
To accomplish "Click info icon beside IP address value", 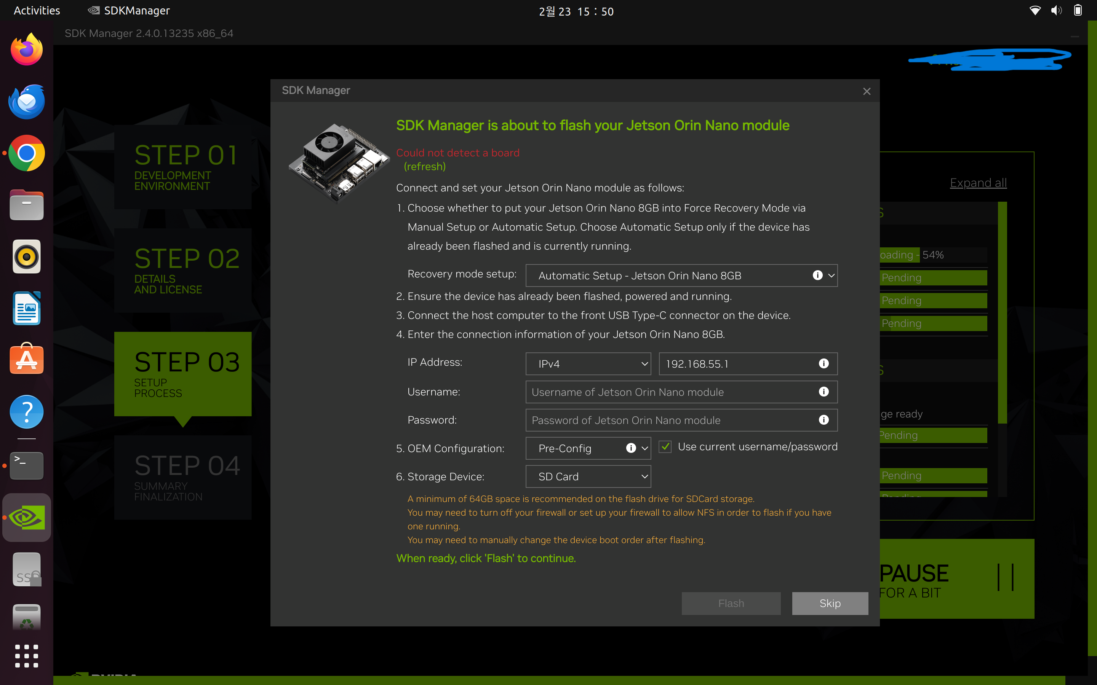I will pos(824,364).
